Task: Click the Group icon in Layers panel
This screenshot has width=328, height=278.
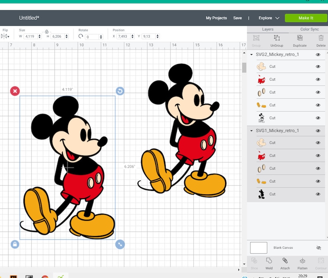Action: 256,38
